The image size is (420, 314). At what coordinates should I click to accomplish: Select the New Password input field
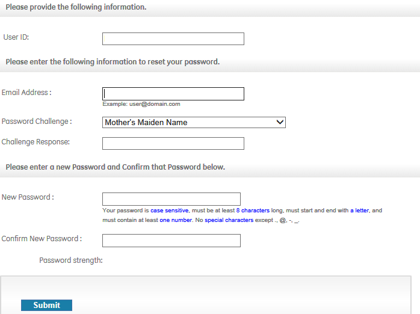pos(171,199)
